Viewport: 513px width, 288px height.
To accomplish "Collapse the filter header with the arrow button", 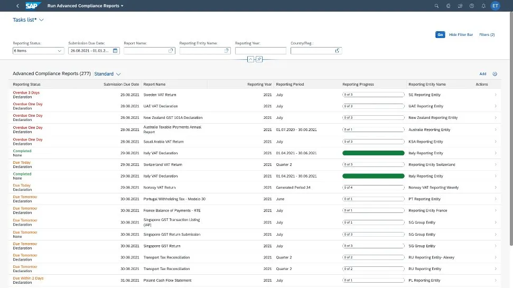I will tap(251, 59).
